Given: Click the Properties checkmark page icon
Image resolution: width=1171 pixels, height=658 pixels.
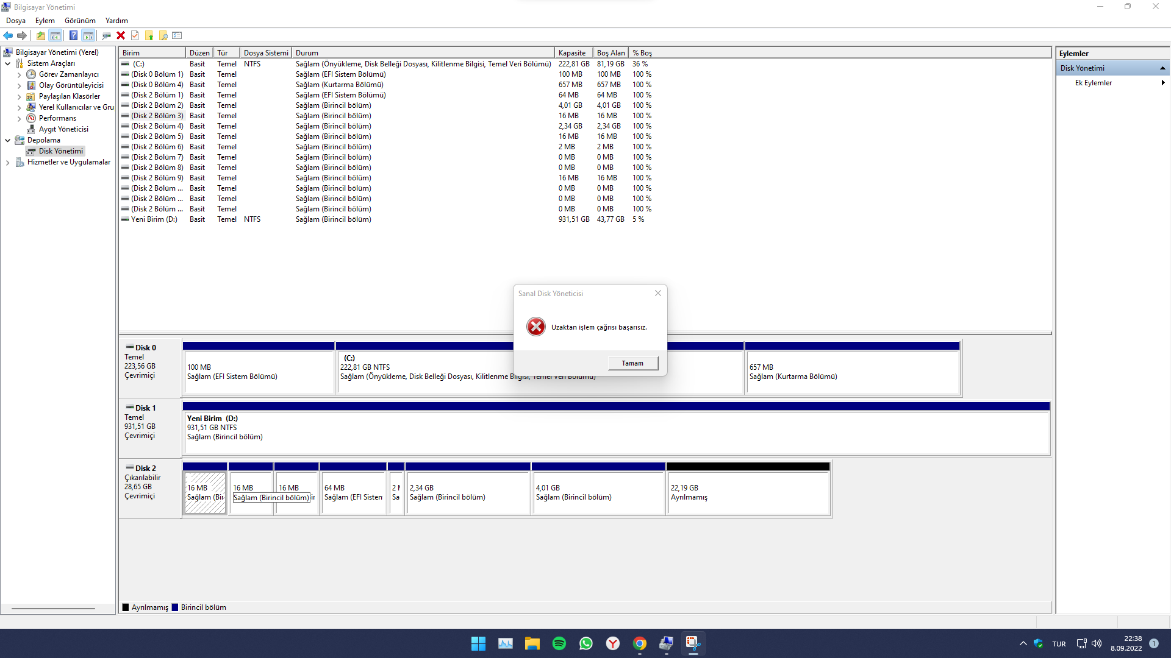Looking at the screenshot, I should pos(135,35).
